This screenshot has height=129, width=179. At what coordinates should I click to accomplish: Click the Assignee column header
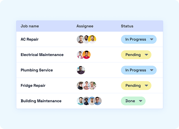click(x=85, y=26)
